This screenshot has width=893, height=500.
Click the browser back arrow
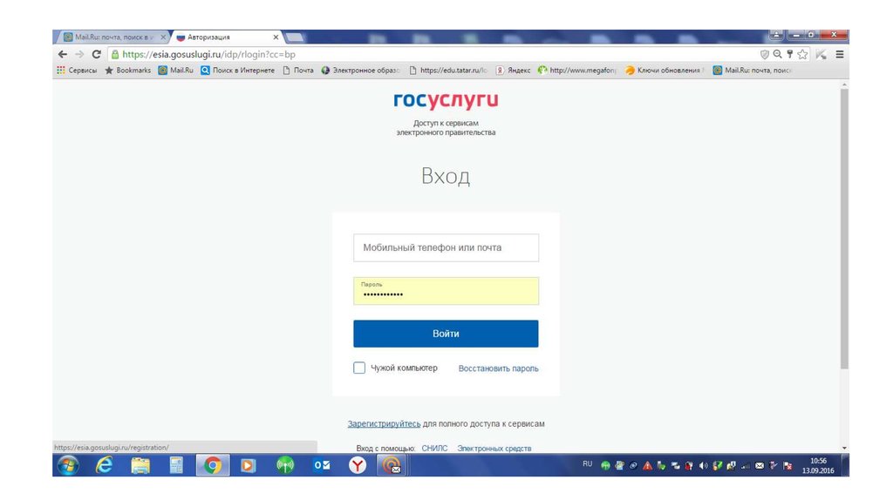coord(62,54)
